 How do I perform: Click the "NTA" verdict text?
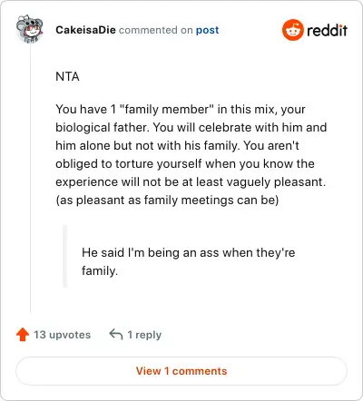(x=67, y=76)
